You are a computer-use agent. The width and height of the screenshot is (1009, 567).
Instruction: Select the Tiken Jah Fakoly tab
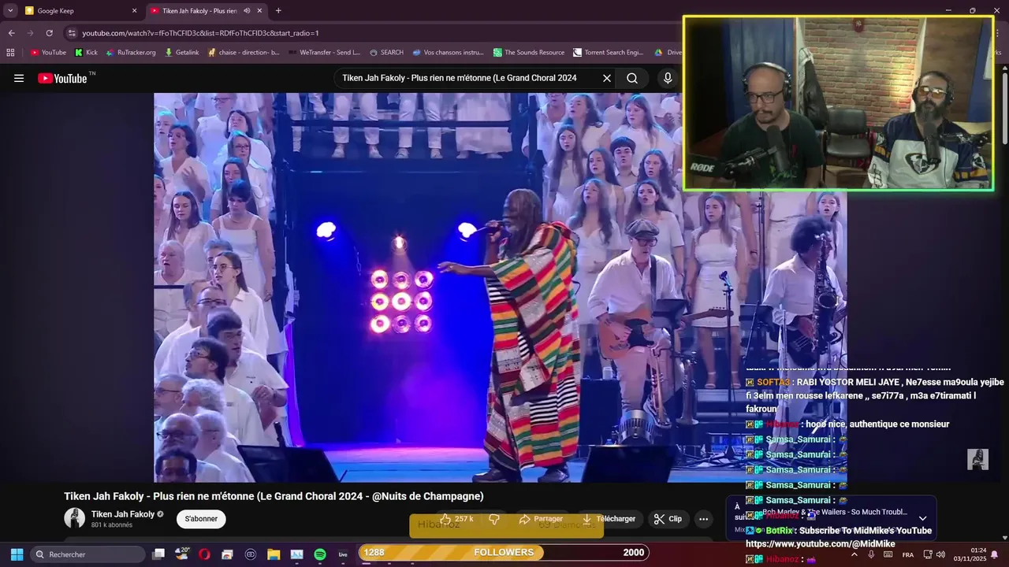207,11
